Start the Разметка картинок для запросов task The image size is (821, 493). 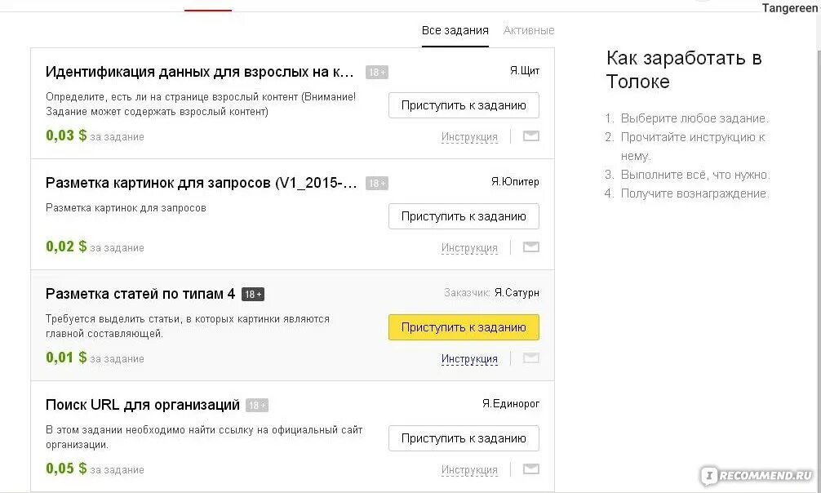(464, 216)
